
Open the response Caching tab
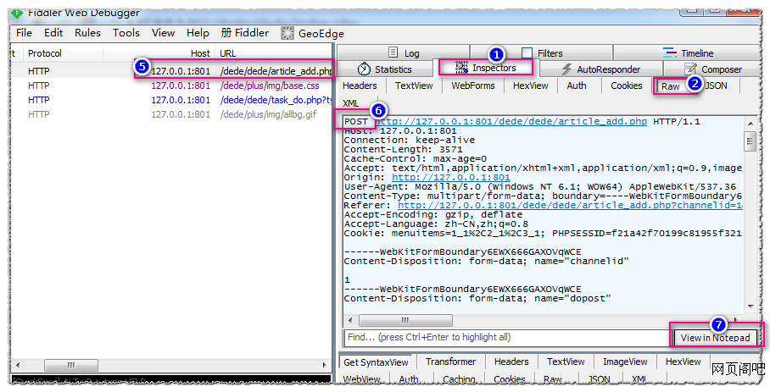[x=459, y=379]
